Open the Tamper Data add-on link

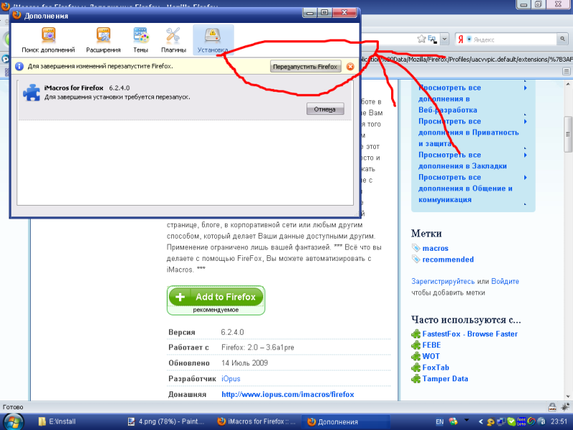click(x=445, y=379)
